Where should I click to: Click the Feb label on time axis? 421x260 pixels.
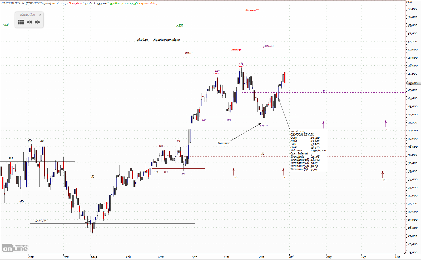pyautogui.click(x=128, y=257)
